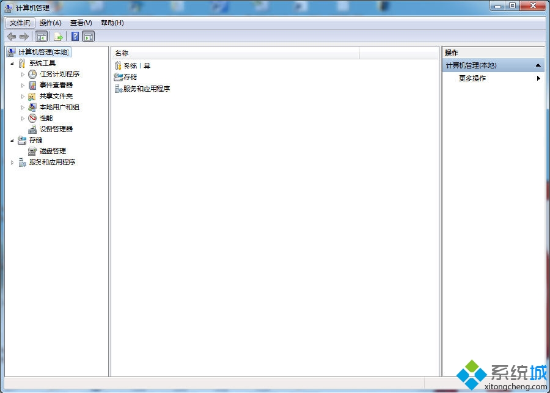This screenshot has height=393, width=550.
Task: Select 存储 text in center list
Action: [x=130, y=77]
